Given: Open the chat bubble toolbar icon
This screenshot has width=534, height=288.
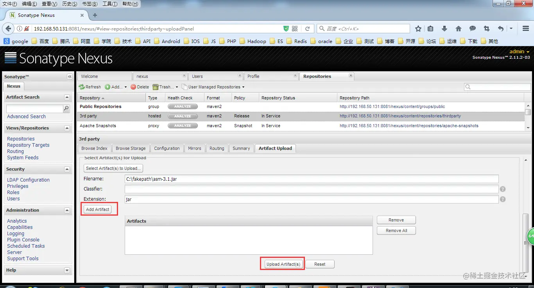Looking at the screenshot, I should click(473, 29).
